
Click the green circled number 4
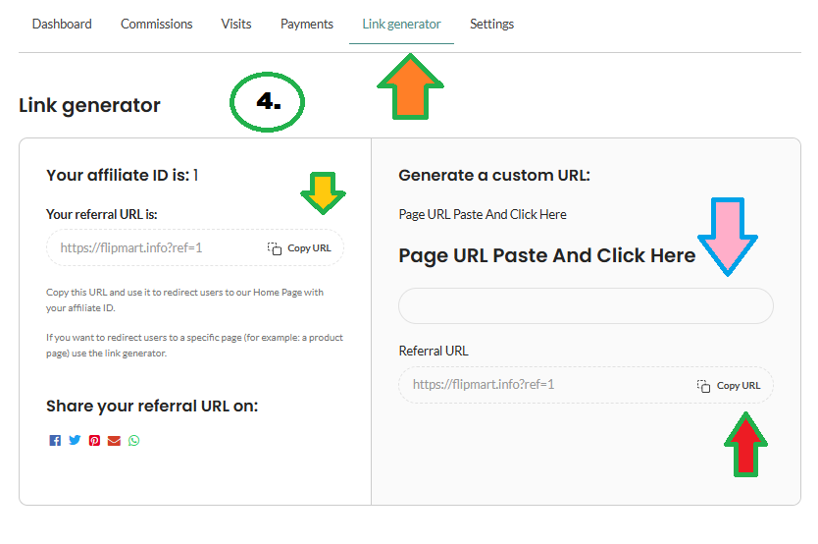pyautogui.click(x=268, y=103)
